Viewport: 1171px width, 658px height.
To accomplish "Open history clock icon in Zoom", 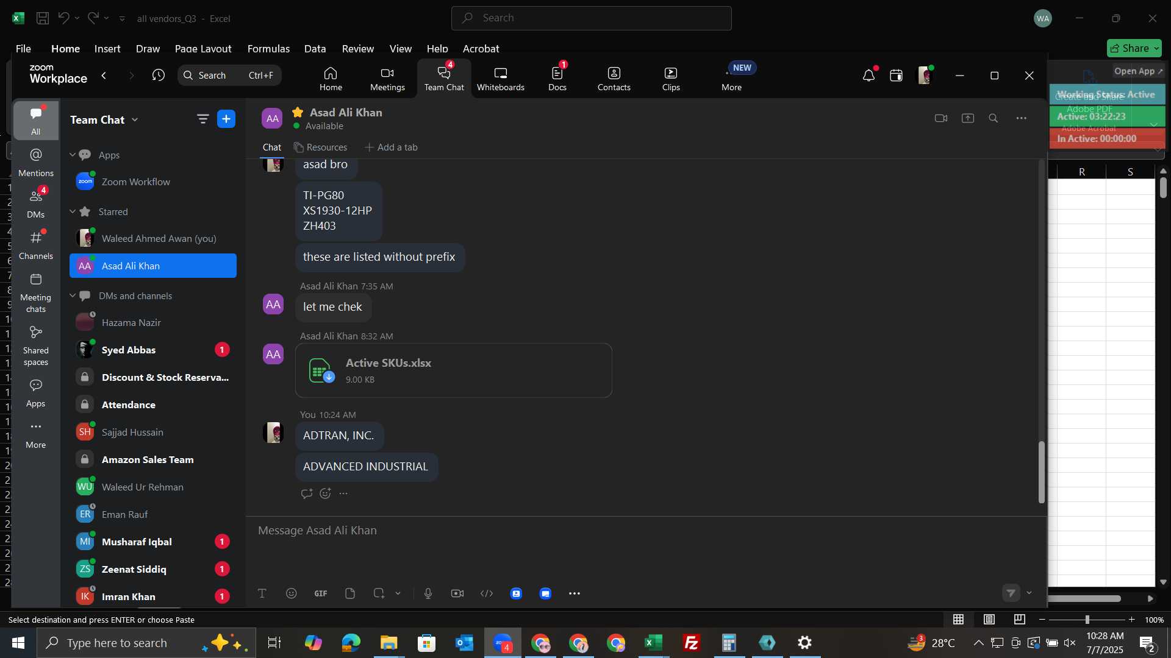I will [x=159, y=75].
